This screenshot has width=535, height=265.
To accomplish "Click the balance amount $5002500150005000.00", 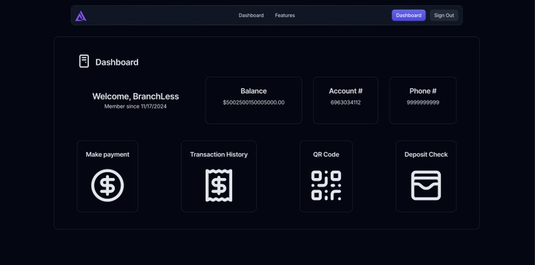I will coord(254,102).
